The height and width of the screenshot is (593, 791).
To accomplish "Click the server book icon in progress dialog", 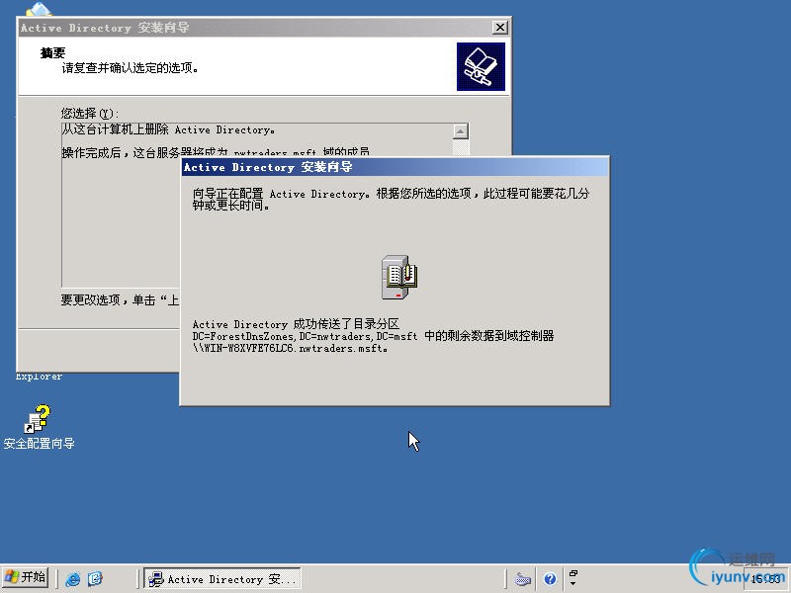I will point(399,277).
